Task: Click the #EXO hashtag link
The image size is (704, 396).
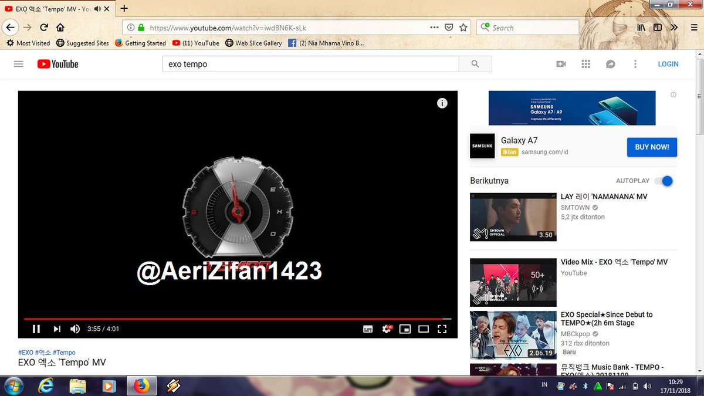Action: [x=26, y=353]
